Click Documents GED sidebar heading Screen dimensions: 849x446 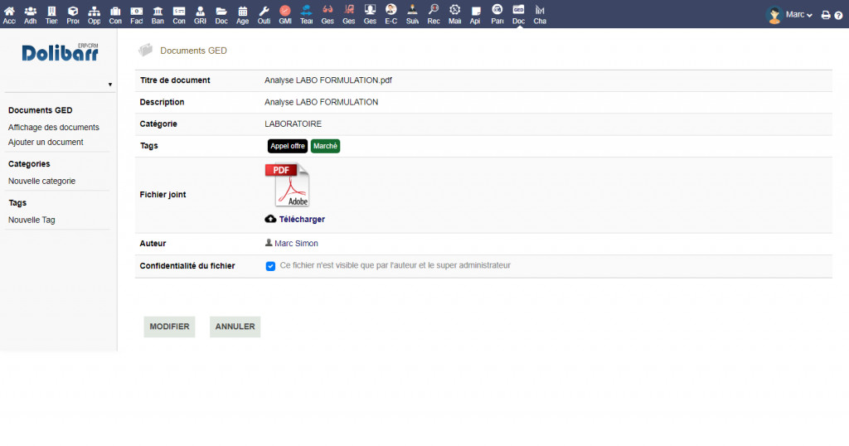tap(40, 110)
